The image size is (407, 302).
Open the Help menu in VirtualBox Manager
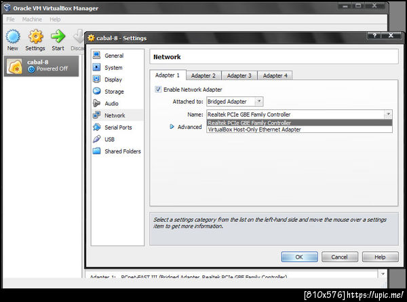click(55, 20)
